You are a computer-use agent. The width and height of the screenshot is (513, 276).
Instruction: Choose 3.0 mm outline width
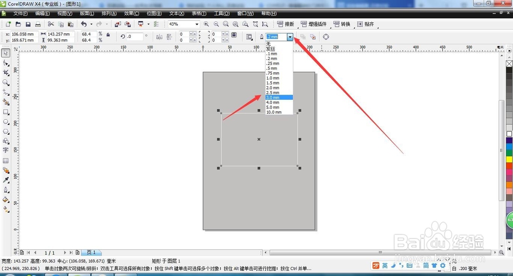(279, 97)
